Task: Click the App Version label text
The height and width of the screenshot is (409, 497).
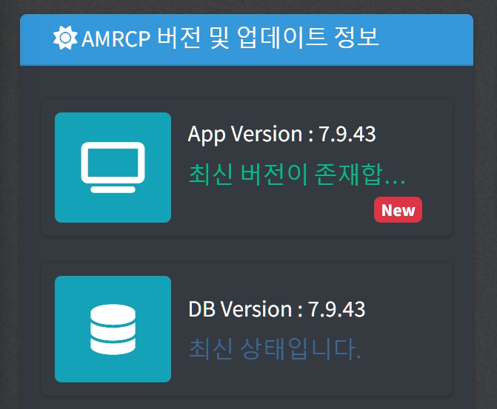Action: 244,134
